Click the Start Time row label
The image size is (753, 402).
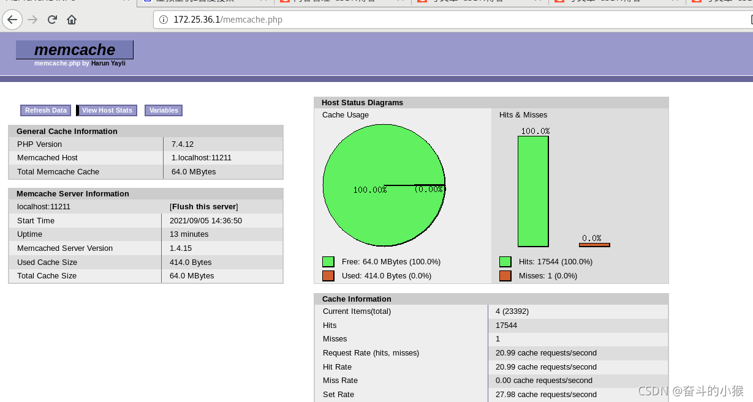click(x=36, y=221)
